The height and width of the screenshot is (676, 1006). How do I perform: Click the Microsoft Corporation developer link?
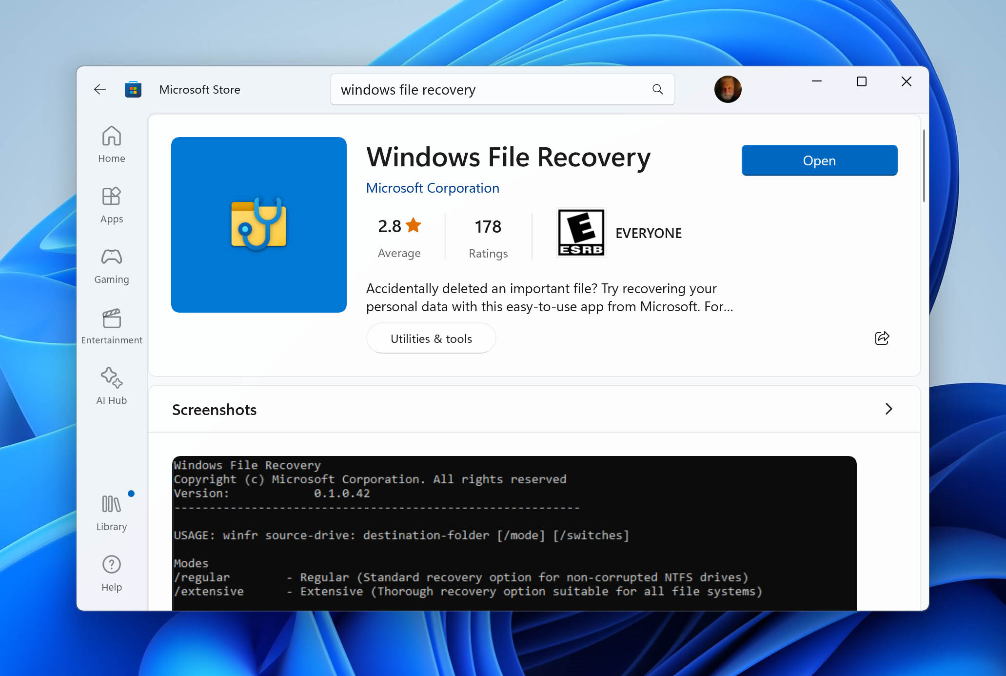click(432, 187)
